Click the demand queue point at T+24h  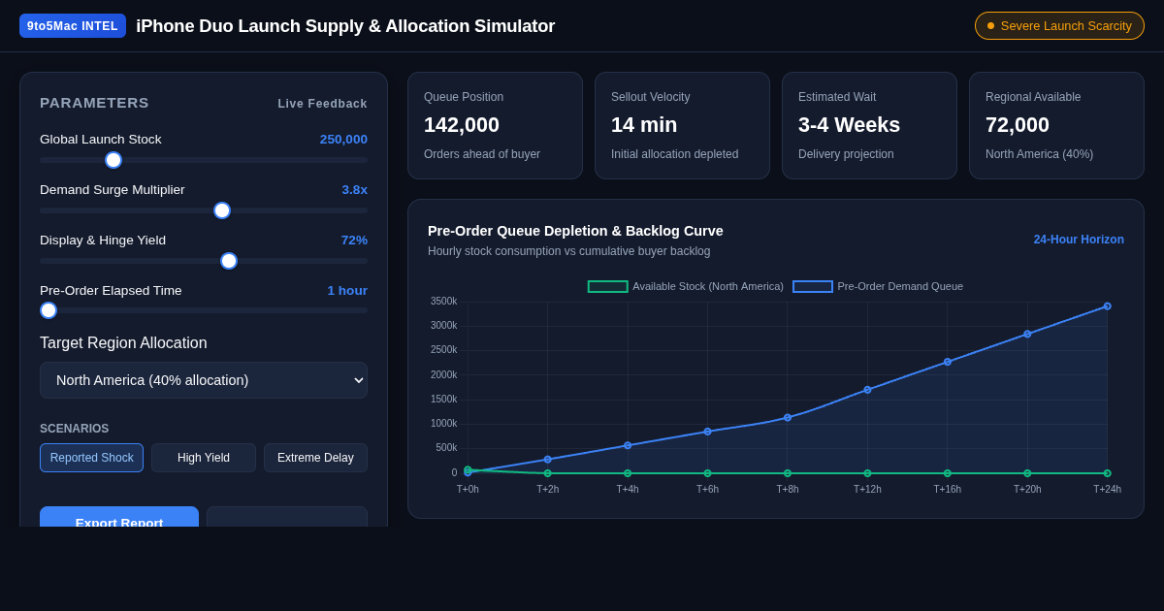pyautogui.click(x=1107, y=306)
